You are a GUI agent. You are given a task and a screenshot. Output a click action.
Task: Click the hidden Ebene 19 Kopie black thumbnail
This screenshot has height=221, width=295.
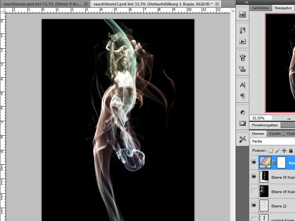(x=264, y=191)
